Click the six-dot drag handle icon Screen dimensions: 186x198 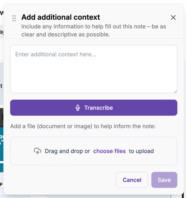14,18
